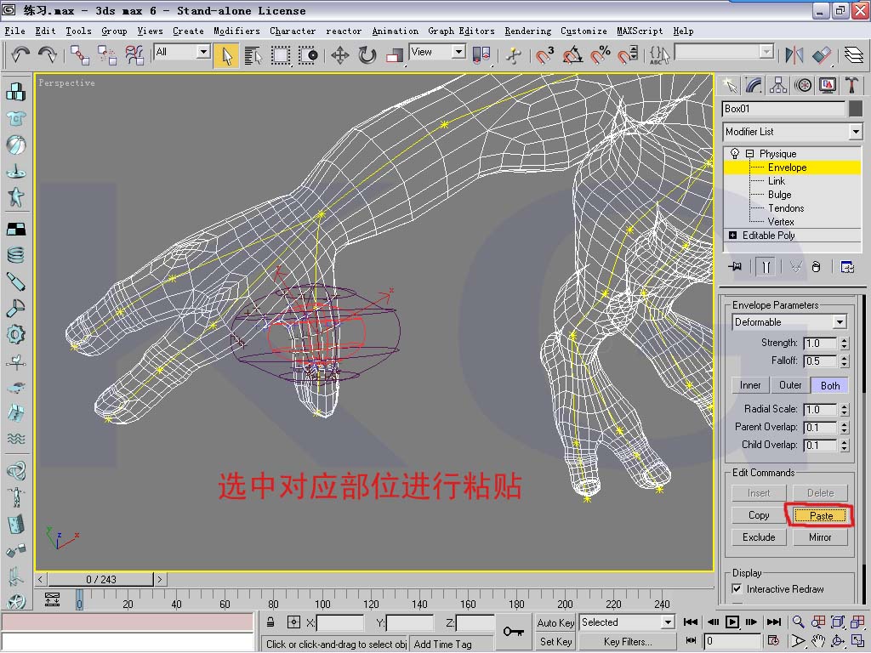Viewport: 871px width, 653px height.
Task: Select the Move transform tool
Action: pyautogui.click(x=340, y=55)
